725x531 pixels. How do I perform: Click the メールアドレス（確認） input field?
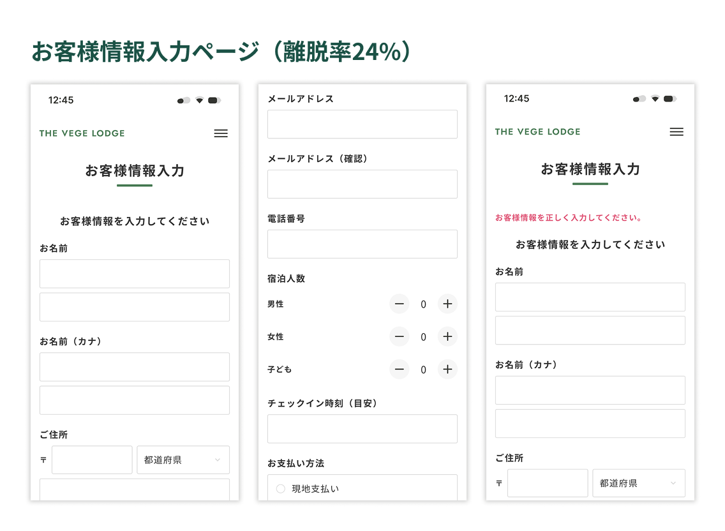pyautogui.click(x=362, y=184)
